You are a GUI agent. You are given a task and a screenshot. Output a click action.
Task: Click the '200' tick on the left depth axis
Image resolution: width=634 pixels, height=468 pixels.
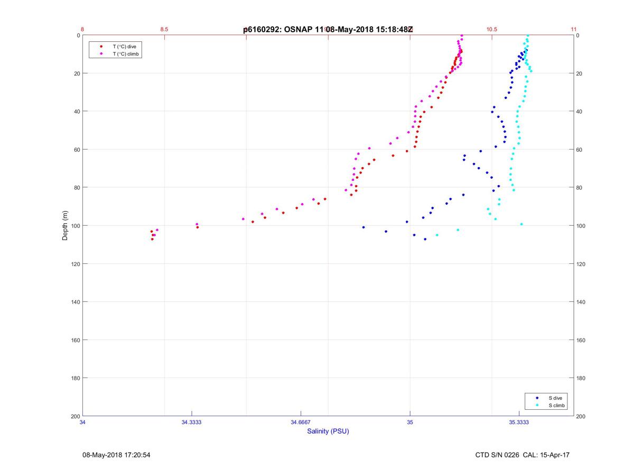tap(75, 416)
